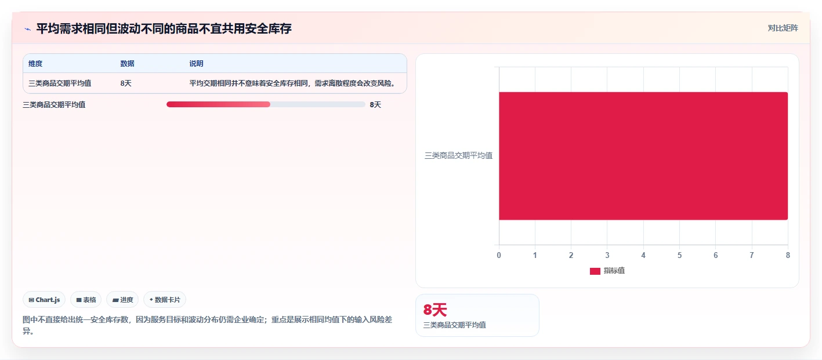
Task: Click table cell 三类商品交期平均值
Action: point(60,83)
